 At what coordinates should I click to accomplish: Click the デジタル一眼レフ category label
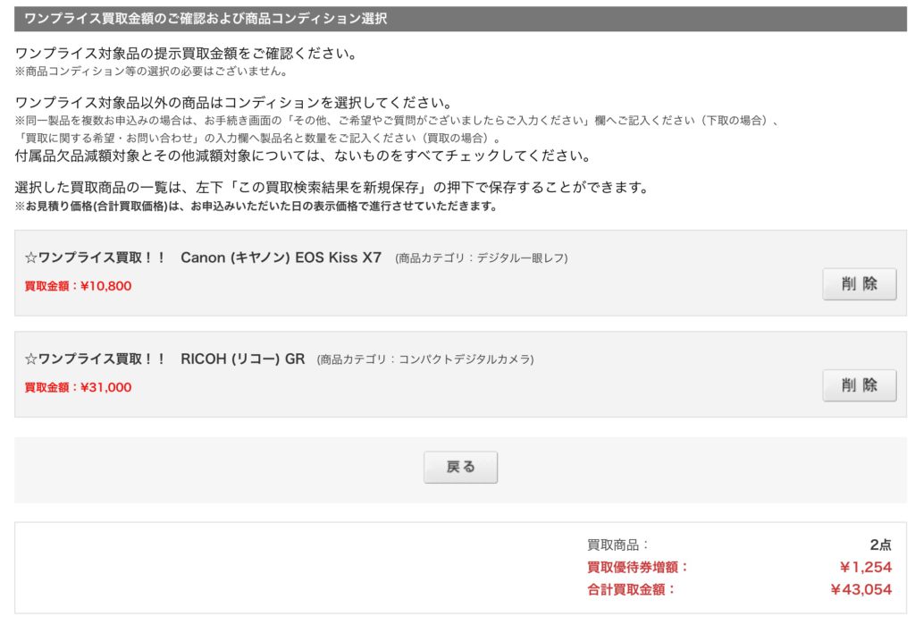(x=481, y=258)
